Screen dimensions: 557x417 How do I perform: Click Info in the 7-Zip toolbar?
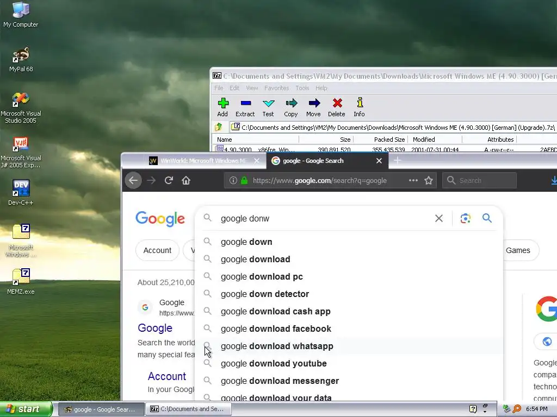tap(360, 107)
